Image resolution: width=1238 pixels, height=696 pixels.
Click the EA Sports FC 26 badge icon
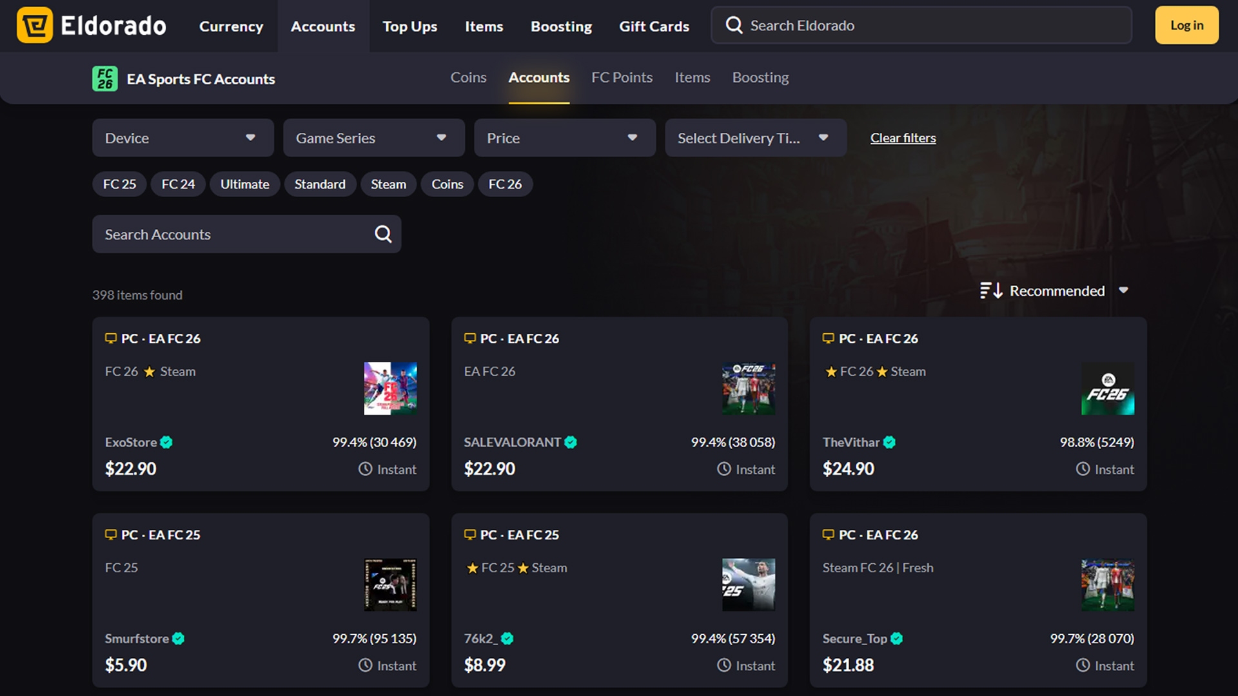click(104, 79)
